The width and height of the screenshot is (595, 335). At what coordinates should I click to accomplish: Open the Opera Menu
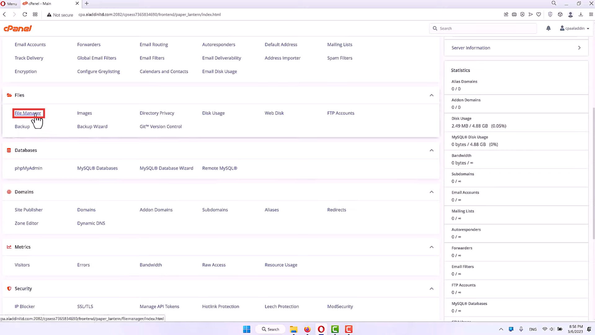(x=9, y=4)
